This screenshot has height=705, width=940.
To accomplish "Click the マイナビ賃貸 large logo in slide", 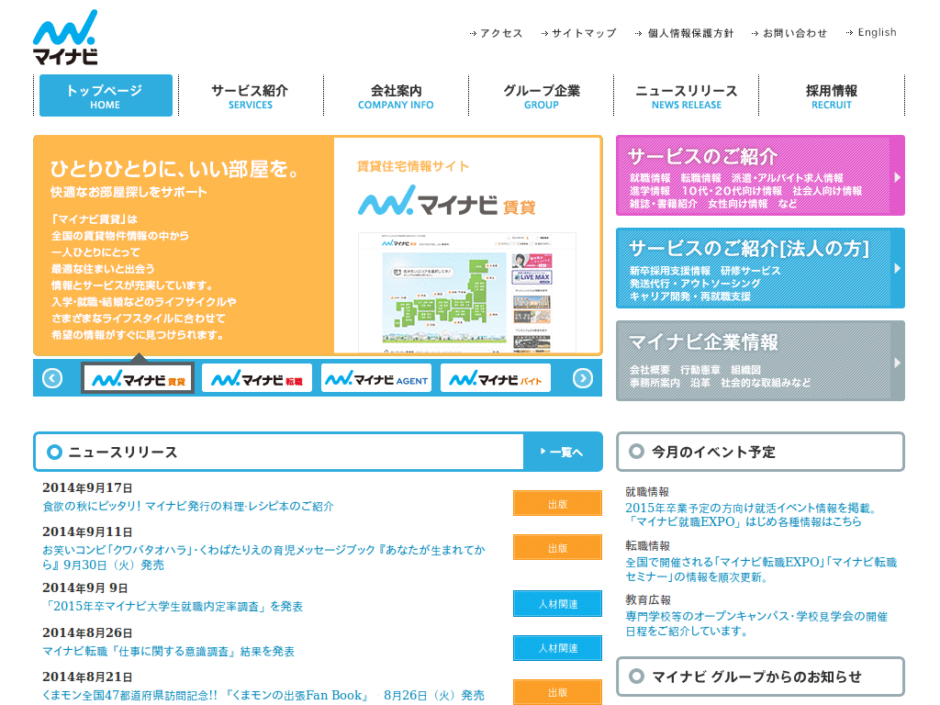I will 447,201.
